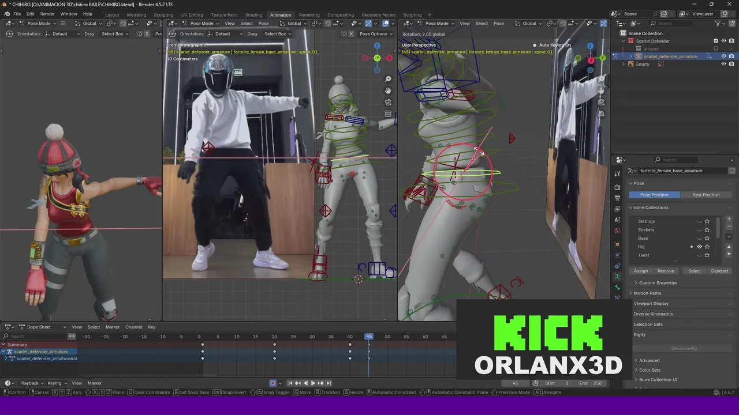Switch to Sculpting workspace tab

[163, 15]
